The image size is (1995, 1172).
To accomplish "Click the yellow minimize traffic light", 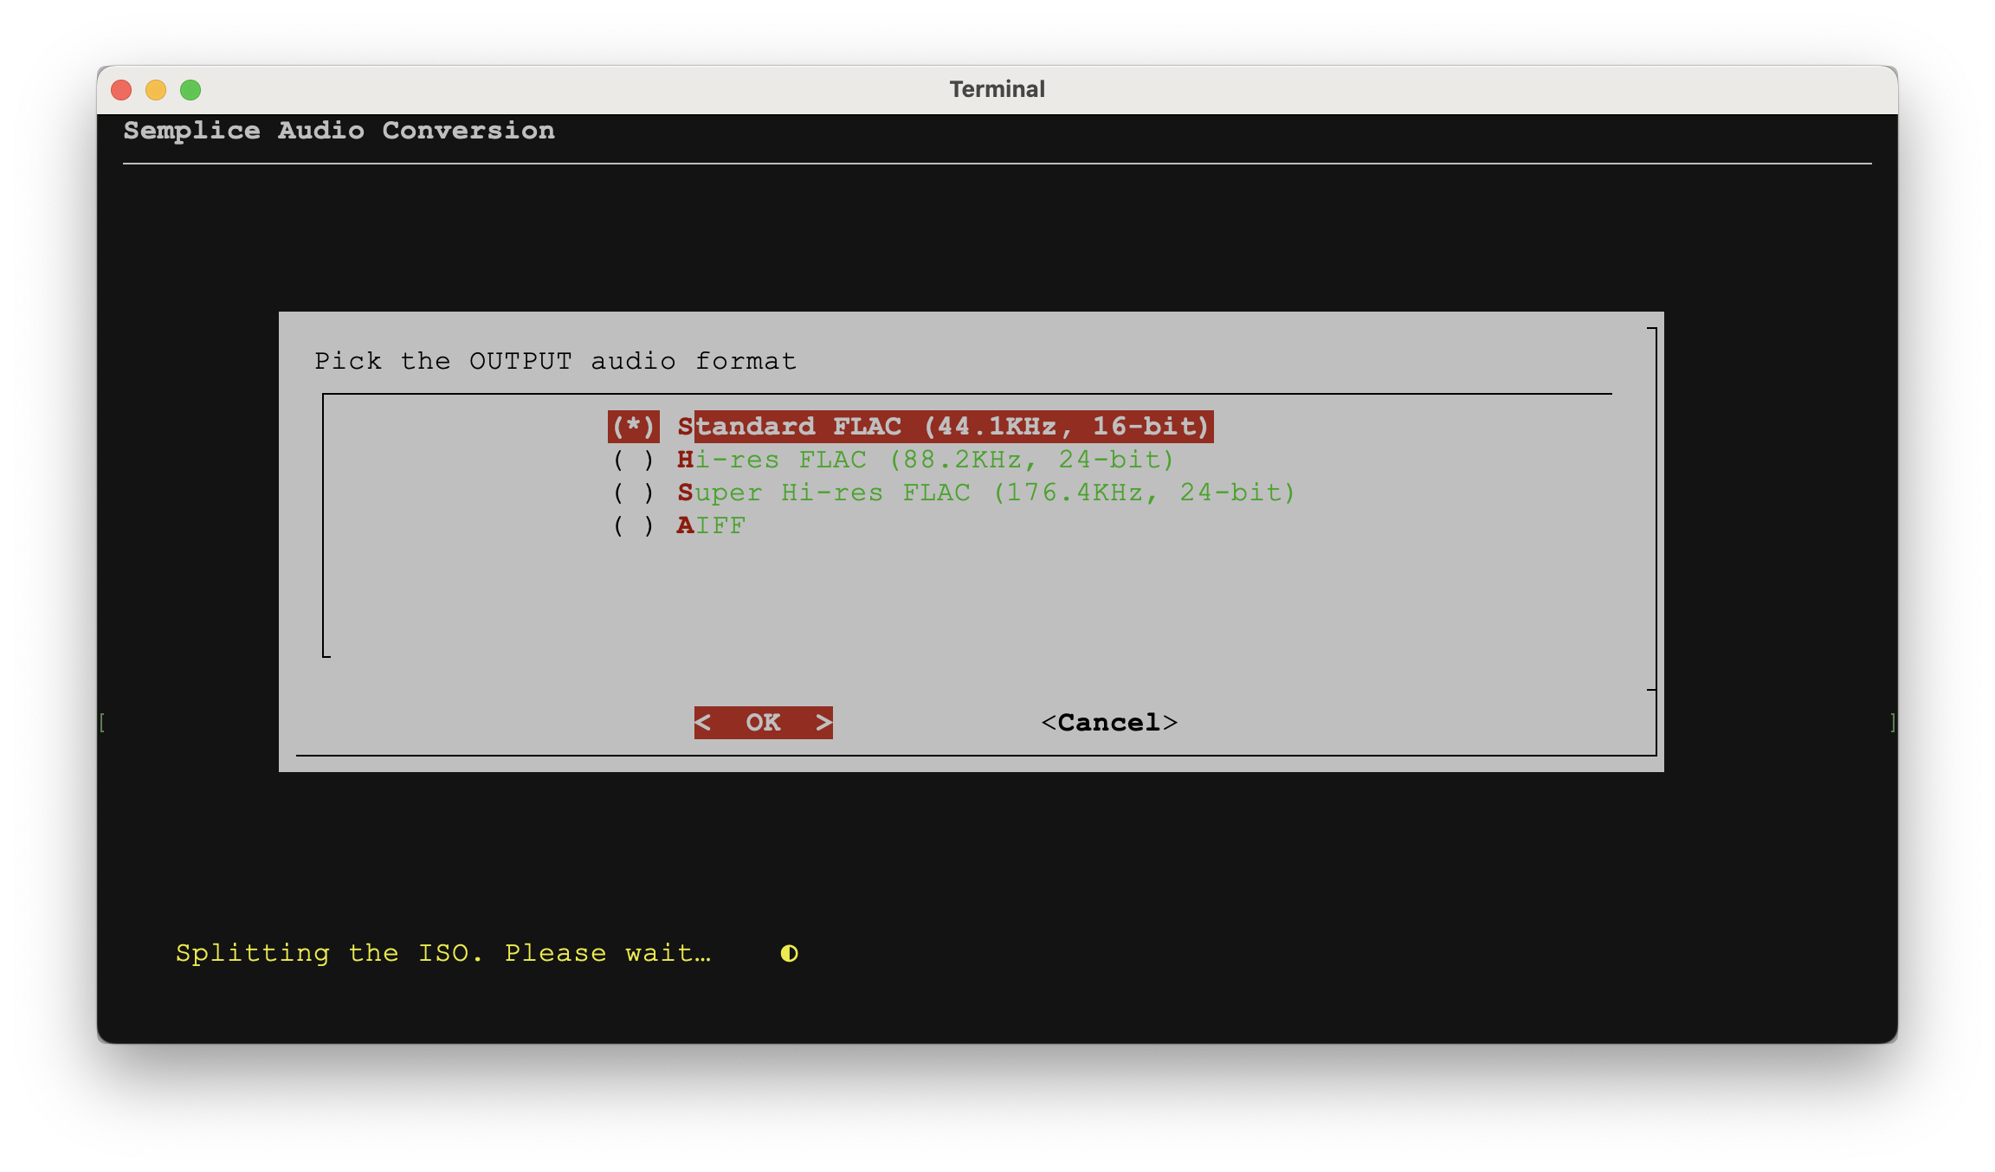I will (x=158, y=89).
